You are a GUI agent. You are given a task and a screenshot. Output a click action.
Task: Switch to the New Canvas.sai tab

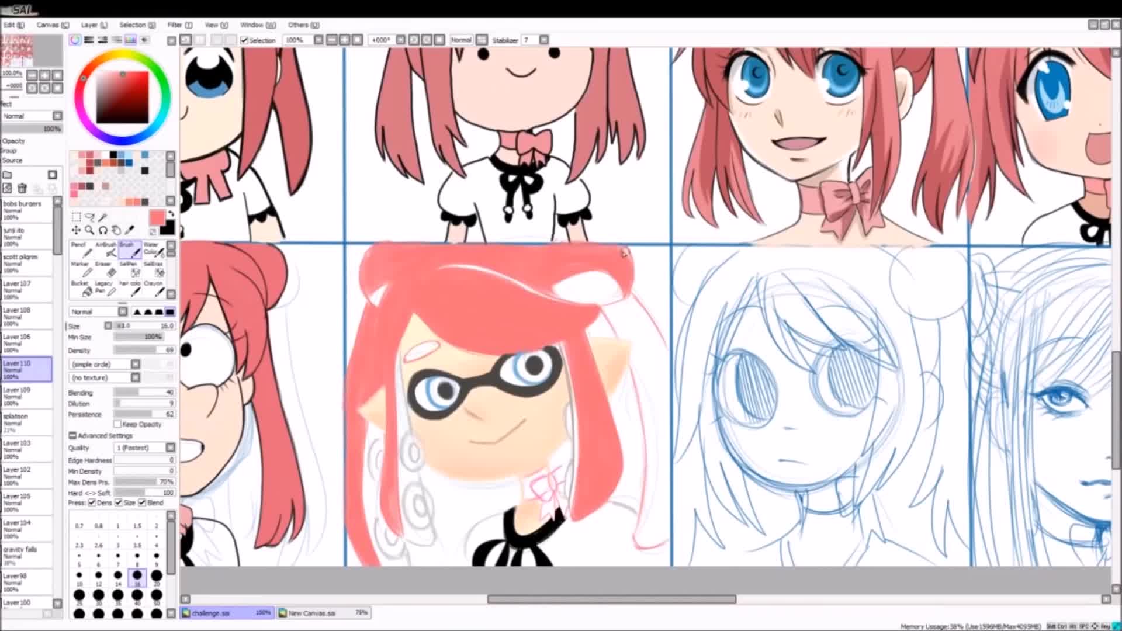pos(323,613)
